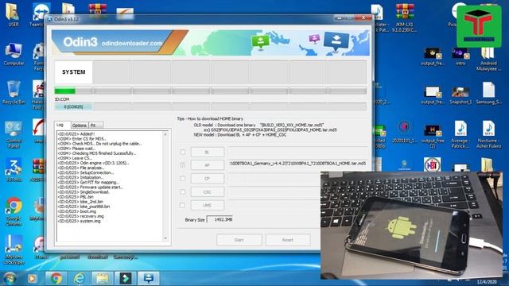Open the Nocturne - Asher Fulero MP3 file
This screenshot has height=286, width=509.
coord(488,134)
